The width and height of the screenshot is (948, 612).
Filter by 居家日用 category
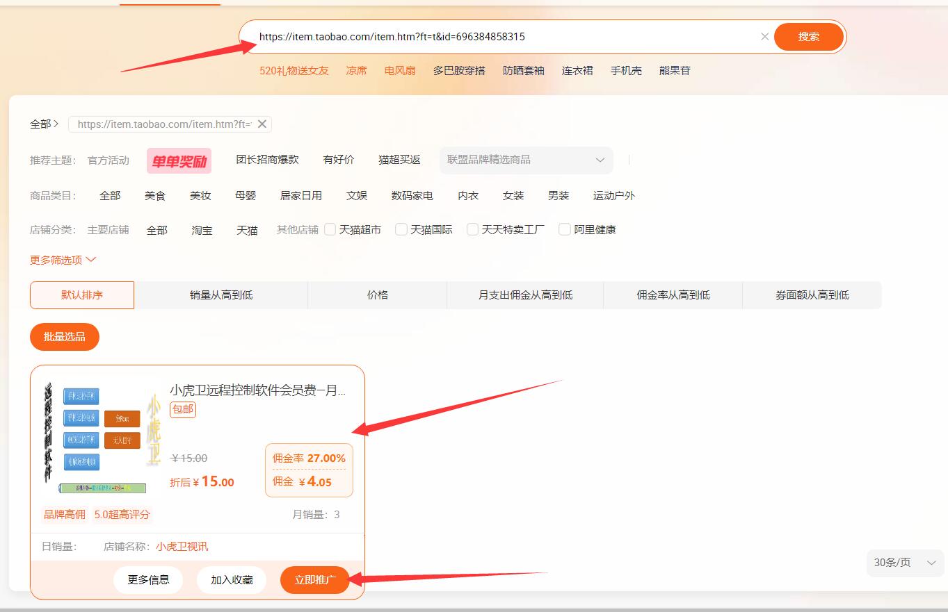[x=301, y=196]
